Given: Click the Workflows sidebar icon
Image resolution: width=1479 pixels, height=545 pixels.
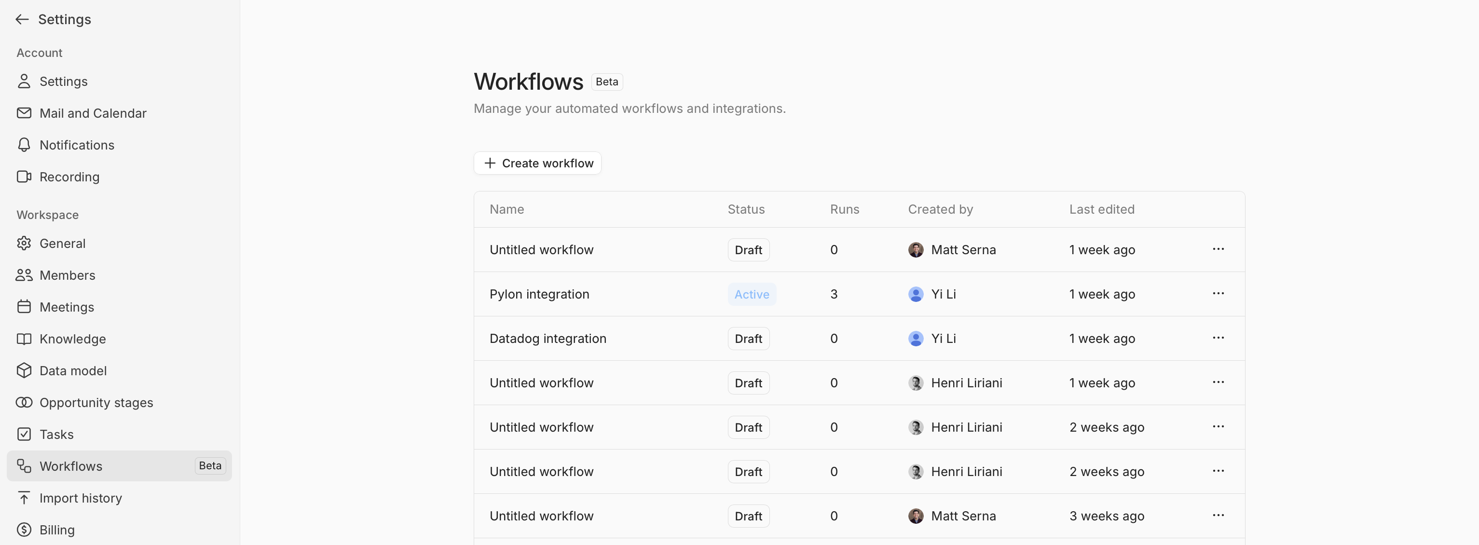Looking at the screenshot, I should click(24, 466).
